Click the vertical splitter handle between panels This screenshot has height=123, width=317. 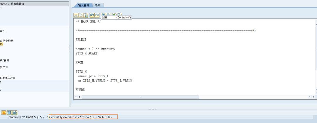point(70,48)
